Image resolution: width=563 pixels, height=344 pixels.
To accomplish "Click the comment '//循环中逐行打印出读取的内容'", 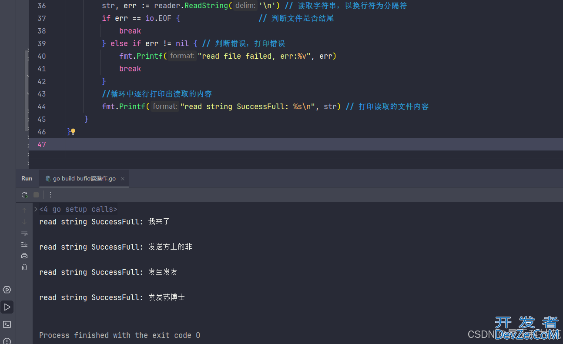I will click(157, 94).
